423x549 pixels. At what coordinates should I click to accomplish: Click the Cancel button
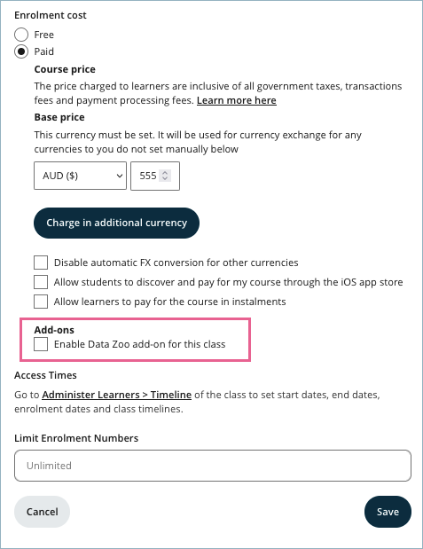(x=42, y=512)
